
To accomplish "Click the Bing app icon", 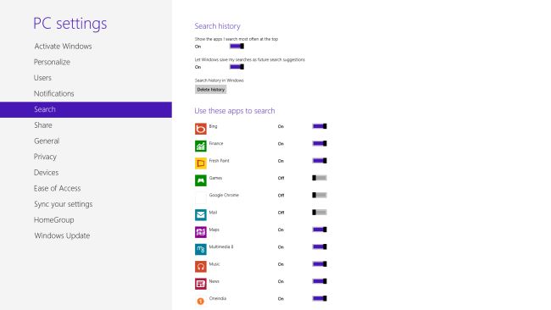I will click(201, 129).
